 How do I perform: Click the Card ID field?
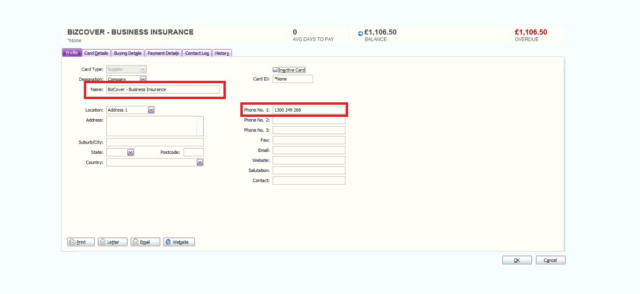pos(293,79)
